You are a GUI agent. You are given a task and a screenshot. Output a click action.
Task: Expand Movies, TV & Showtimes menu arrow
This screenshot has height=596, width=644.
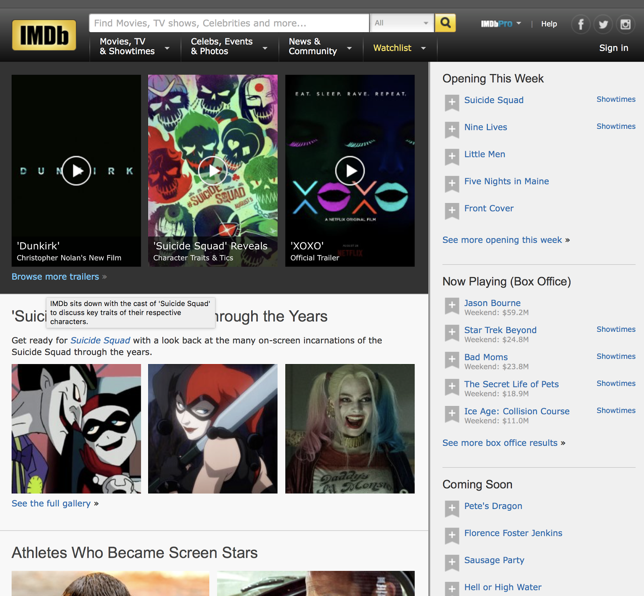pyautogui.click(x=167, y=48)
